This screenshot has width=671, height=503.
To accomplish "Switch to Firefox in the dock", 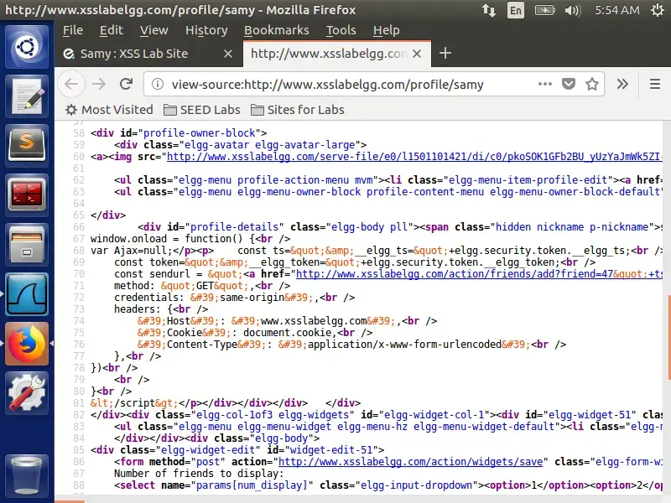I will 27,344.
